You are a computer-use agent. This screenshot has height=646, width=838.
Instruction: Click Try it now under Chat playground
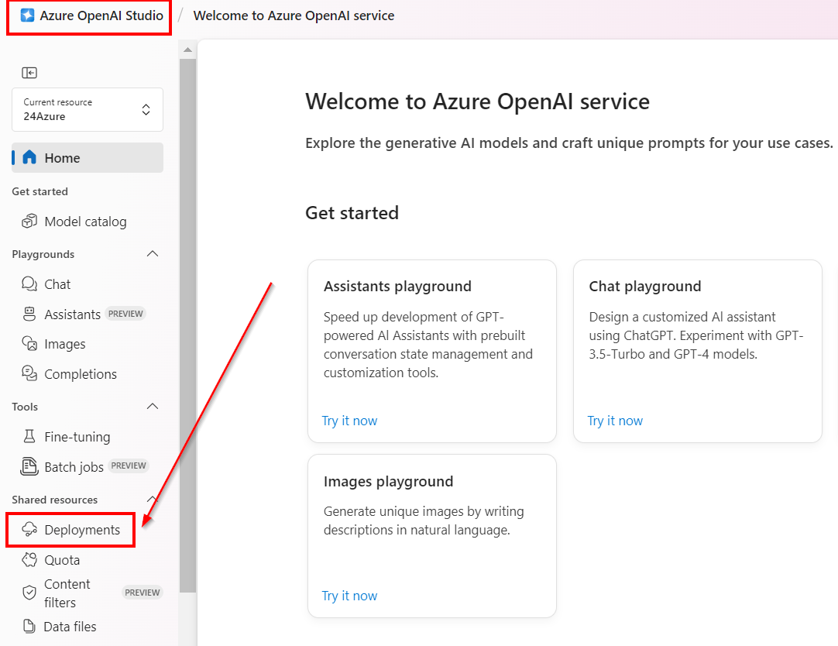[615, 421]
